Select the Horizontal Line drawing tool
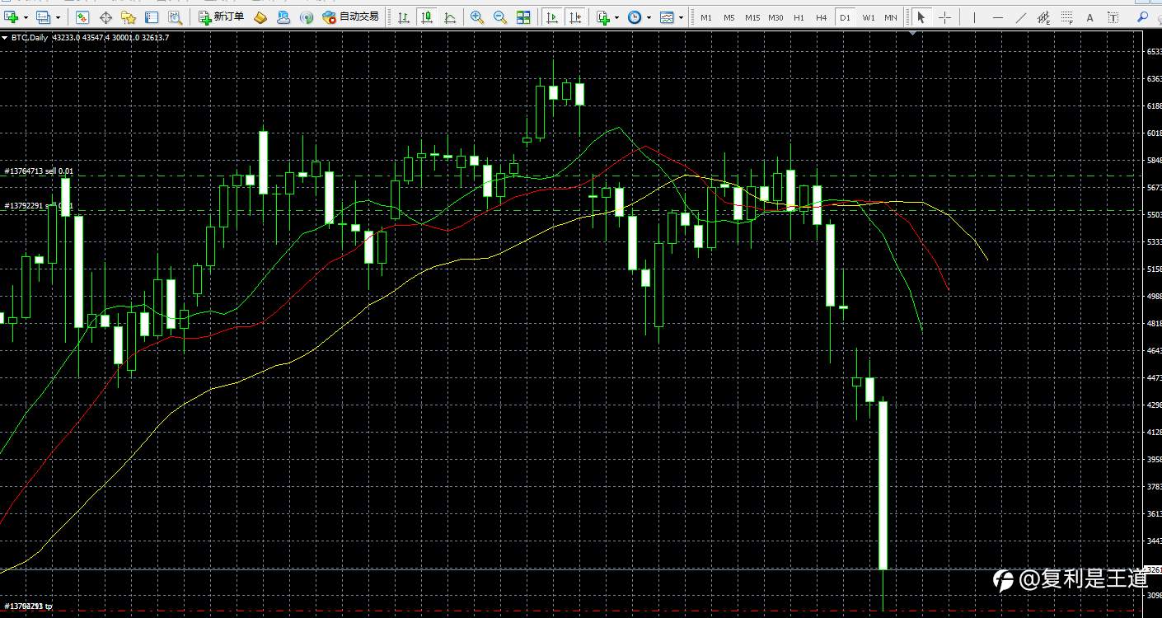Screen dimensions: 1162x618 pos(998,17)
